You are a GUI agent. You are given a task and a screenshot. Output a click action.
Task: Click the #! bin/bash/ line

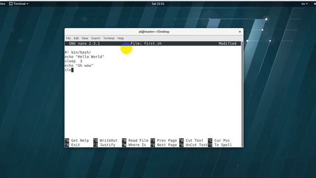point(78,52)
